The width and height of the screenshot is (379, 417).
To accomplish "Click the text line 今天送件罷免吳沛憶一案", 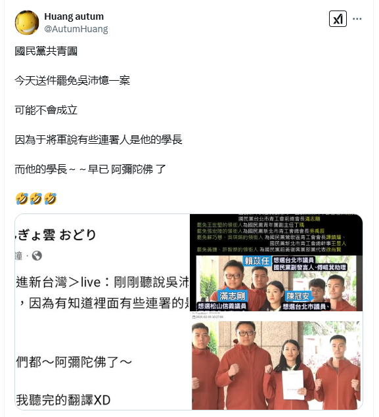I will [72, 80].
